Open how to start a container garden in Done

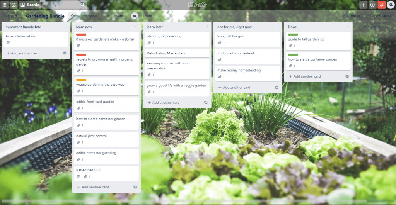318,61
